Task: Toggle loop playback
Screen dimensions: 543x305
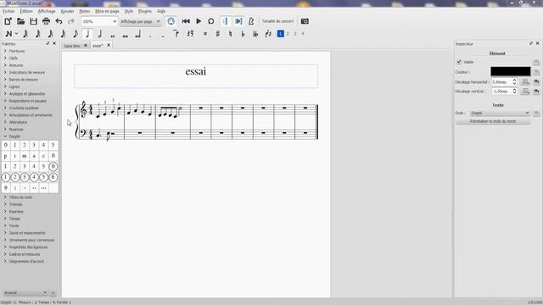Action: pos(211,21)
